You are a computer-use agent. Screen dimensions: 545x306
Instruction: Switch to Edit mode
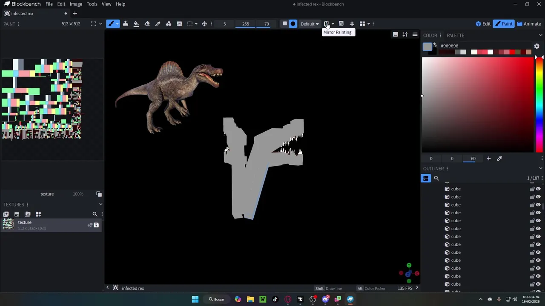(x=483, y=24)
